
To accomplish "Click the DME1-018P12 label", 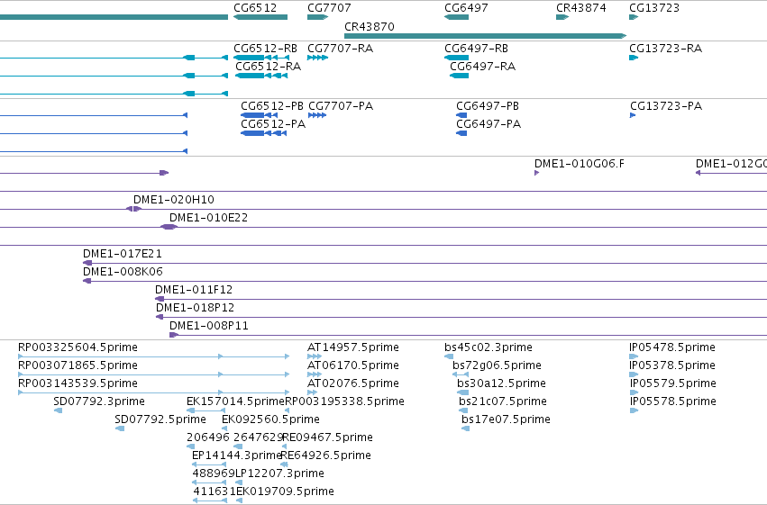I will pyautogui.click(x=195, y=308).
